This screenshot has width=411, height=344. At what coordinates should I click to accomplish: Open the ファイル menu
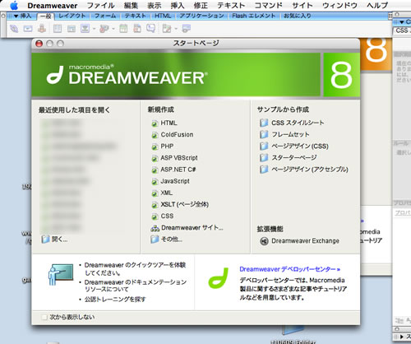pyautogui.click(x=100, y=6)
